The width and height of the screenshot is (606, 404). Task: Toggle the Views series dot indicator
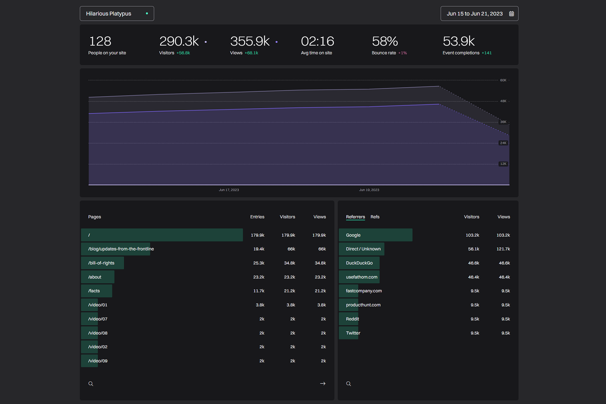[x=276, y=42]
